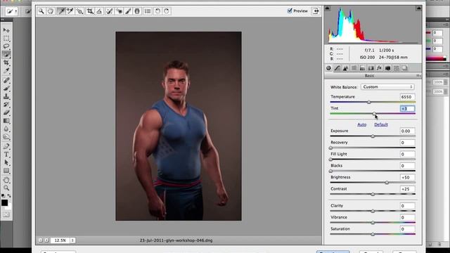Click the zoom in plus button
The image size is (450, 253).
(46, 240)
